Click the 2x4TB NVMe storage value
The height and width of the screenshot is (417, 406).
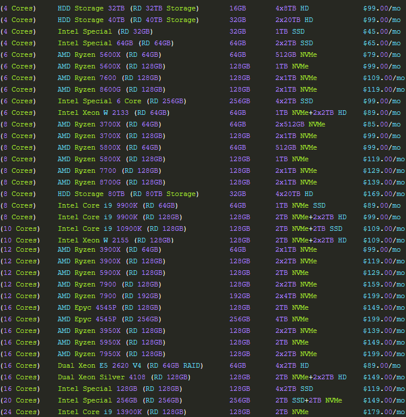[296, 296]
